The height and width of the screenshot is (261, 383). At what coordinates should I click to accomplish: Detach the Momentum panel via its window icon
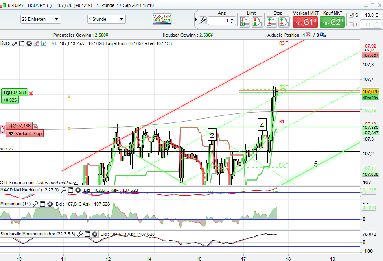[x=43, y=203]
